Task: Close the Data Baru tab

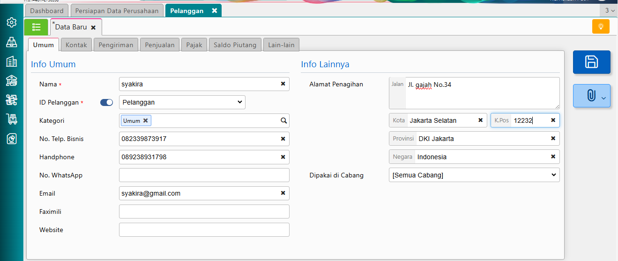Action: [x=93, y=28]
